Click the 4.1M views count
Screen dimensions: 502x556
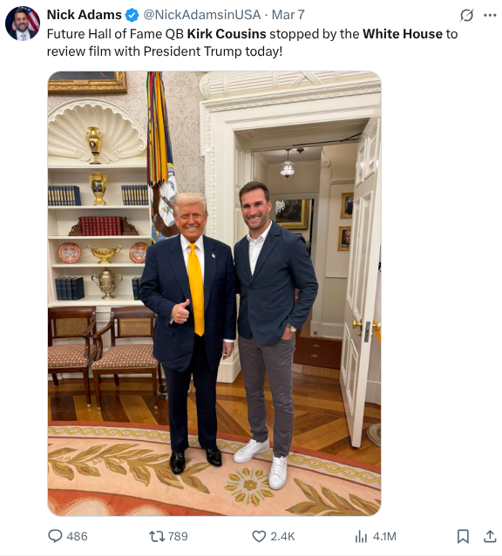coord(384,536)
